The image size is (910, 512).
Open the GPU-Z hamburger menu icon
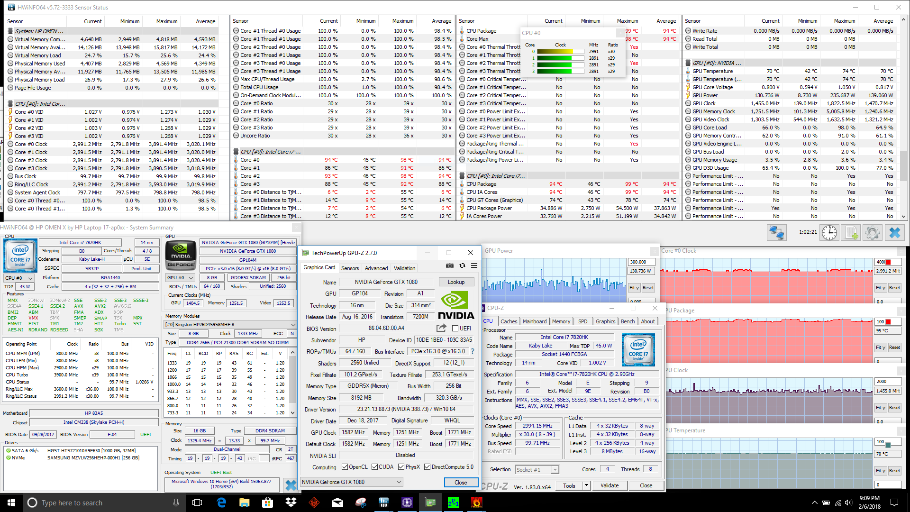coord(474,265)
